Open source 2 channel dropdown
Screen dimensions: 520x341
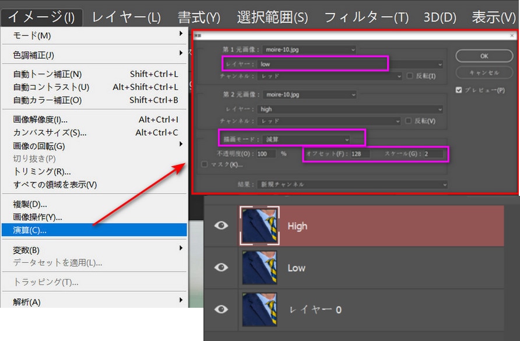(329, 121)
